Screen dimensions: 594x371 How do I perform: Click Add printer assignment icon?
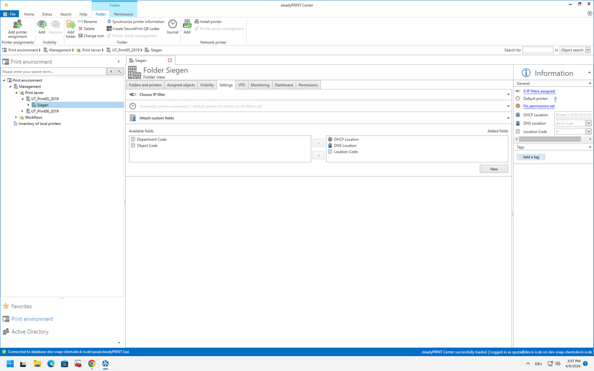17,24
